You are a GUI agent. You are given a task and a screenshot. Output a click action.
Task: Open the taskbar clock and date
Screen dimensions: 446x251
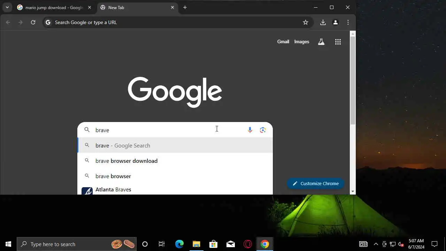[x=416, y=244]
